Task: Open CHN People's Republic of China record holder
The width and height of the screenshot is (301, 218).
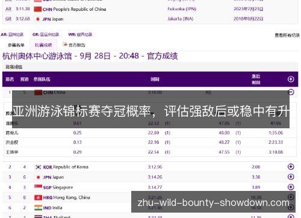Action: (74, 9)
